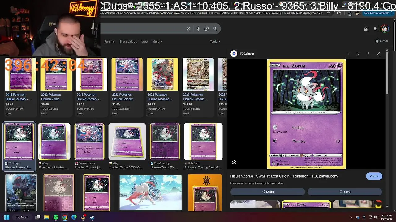Open Chrome downloads icon

click(x=350, y=13)
